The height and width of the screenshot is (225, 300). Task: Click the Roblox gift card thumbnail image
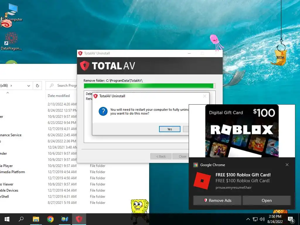point(242,131)
